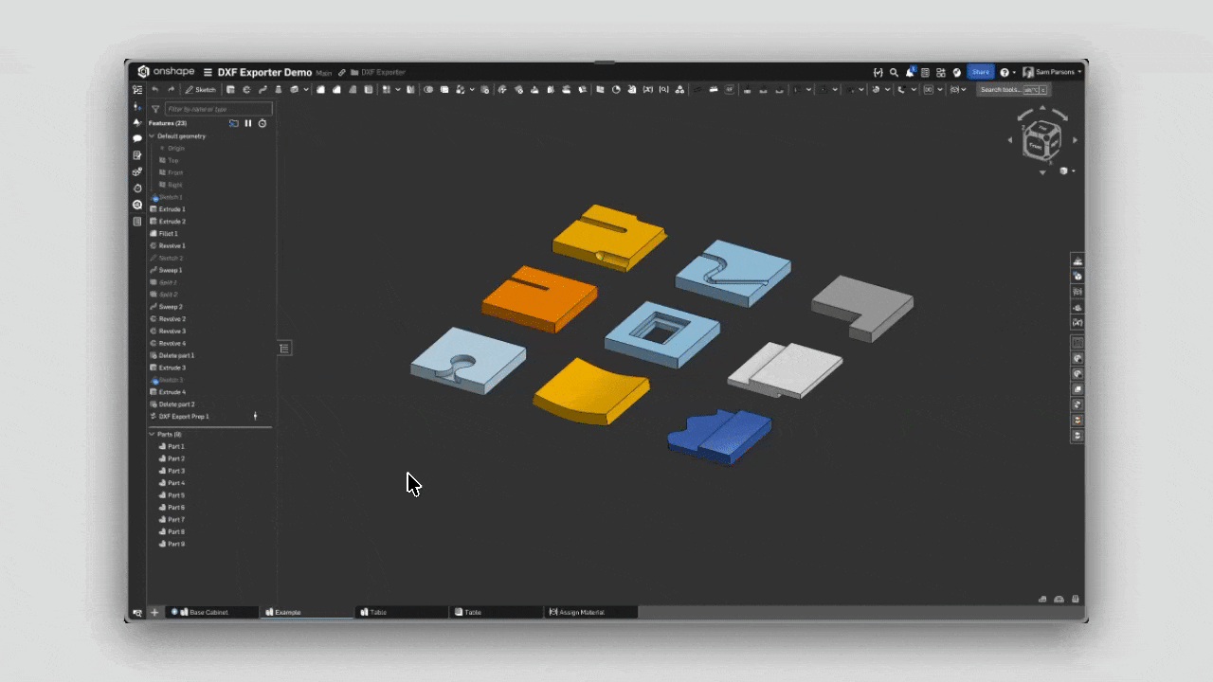Select the Boolean tool icon

[x=428, y=90]
